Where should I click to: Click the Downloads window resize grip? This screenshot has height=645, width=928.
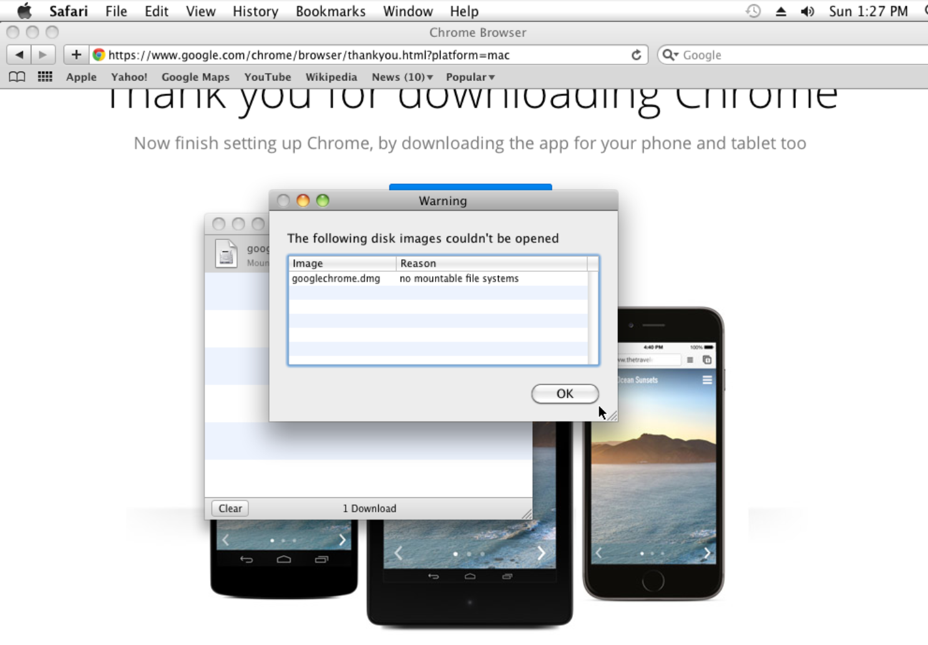coord(527,513)
